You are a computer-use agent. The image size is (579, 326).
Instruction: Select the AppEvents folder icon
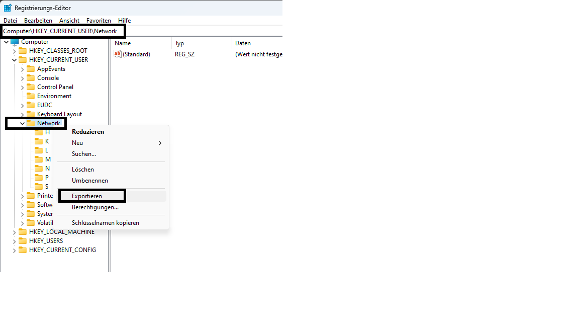31,69
